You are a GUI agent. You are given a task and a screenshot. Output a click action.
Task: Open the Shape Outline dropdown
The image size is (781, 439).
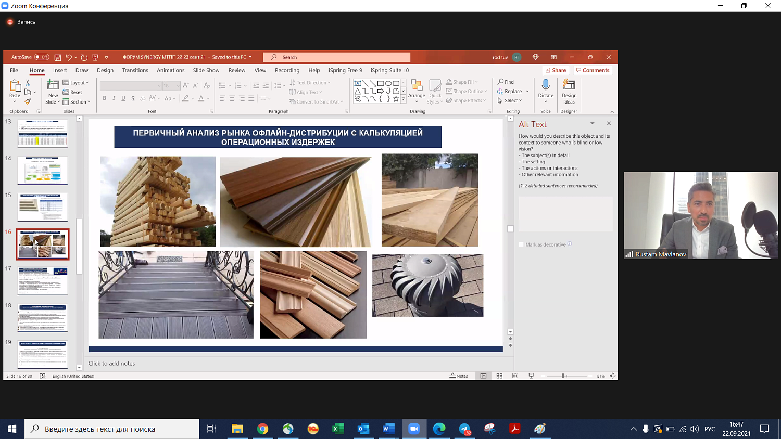point(466,92)
